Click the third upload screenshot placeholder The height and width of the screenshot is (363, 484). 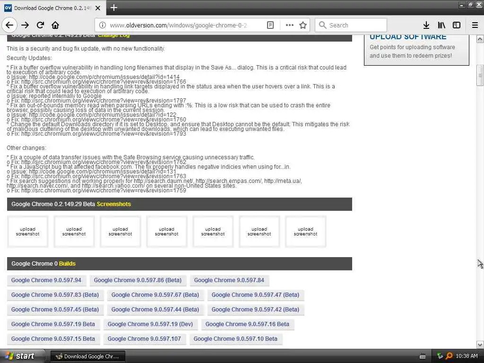click(x=121, y=232)
